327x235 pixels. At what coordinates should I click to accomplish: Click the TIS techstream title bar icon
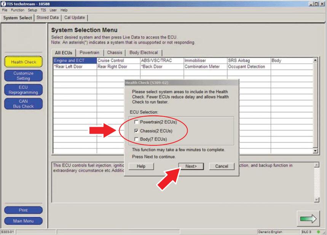coord(3,4)
